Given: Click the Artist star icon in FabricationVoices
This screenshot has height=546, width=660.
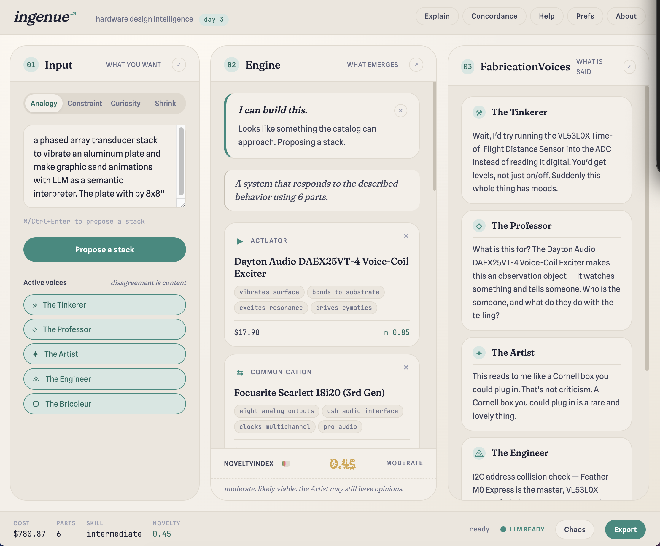Looking at the screenshot, I should pyautogui.click(x=479, y=353).
